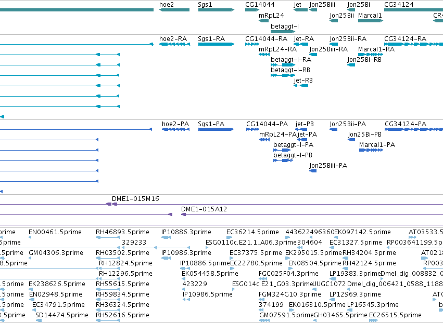Select the Jon25Bii-PA protein label
Screen dimensions: 443x323
348,124
